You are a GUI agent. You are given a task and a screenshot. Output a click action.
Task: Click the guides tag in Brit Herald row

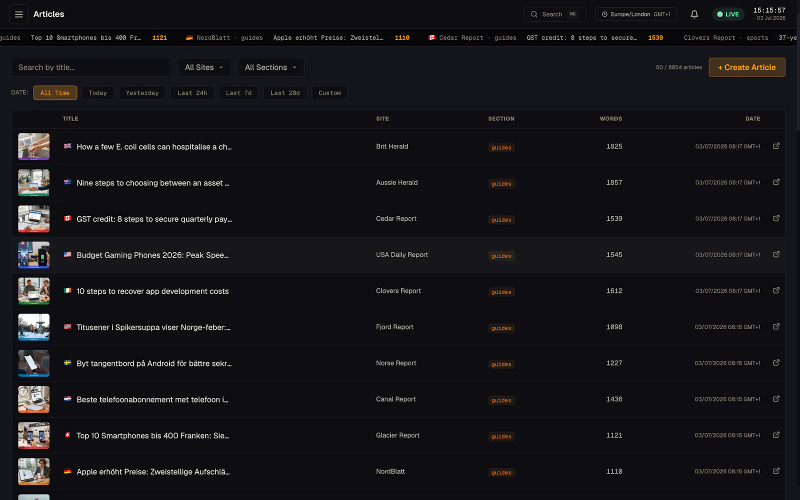coord(501,147)
